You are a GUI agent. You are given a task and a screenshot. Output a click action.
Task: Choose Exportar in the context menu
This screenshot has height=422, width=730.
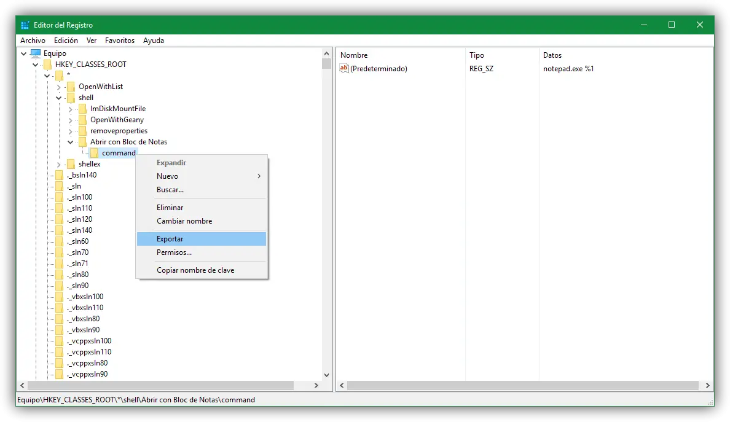click(x=202, y=239)
